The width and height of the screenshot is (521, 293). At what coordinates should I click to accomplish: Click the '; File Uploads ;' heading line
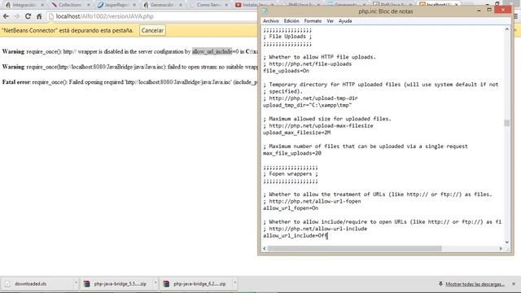pos(287,37)
